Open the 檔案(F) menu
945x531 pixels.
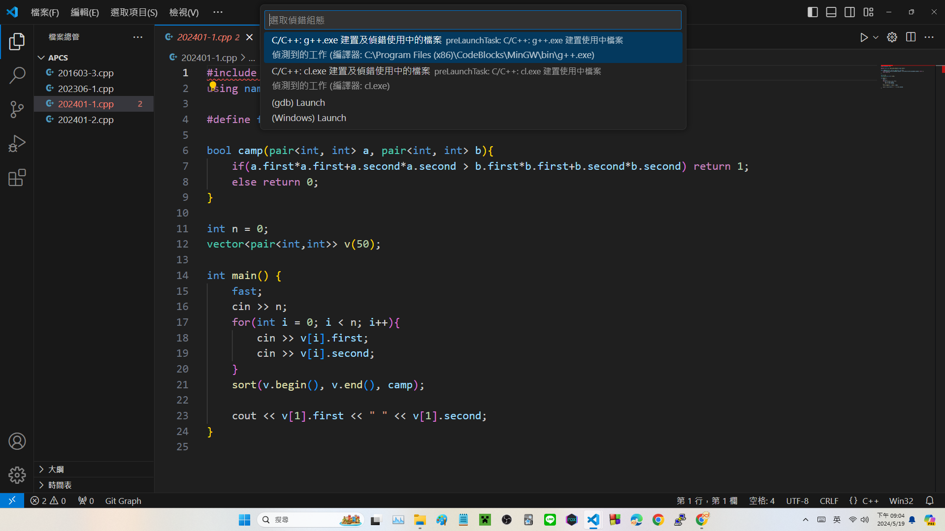click(x=44, y=12)
